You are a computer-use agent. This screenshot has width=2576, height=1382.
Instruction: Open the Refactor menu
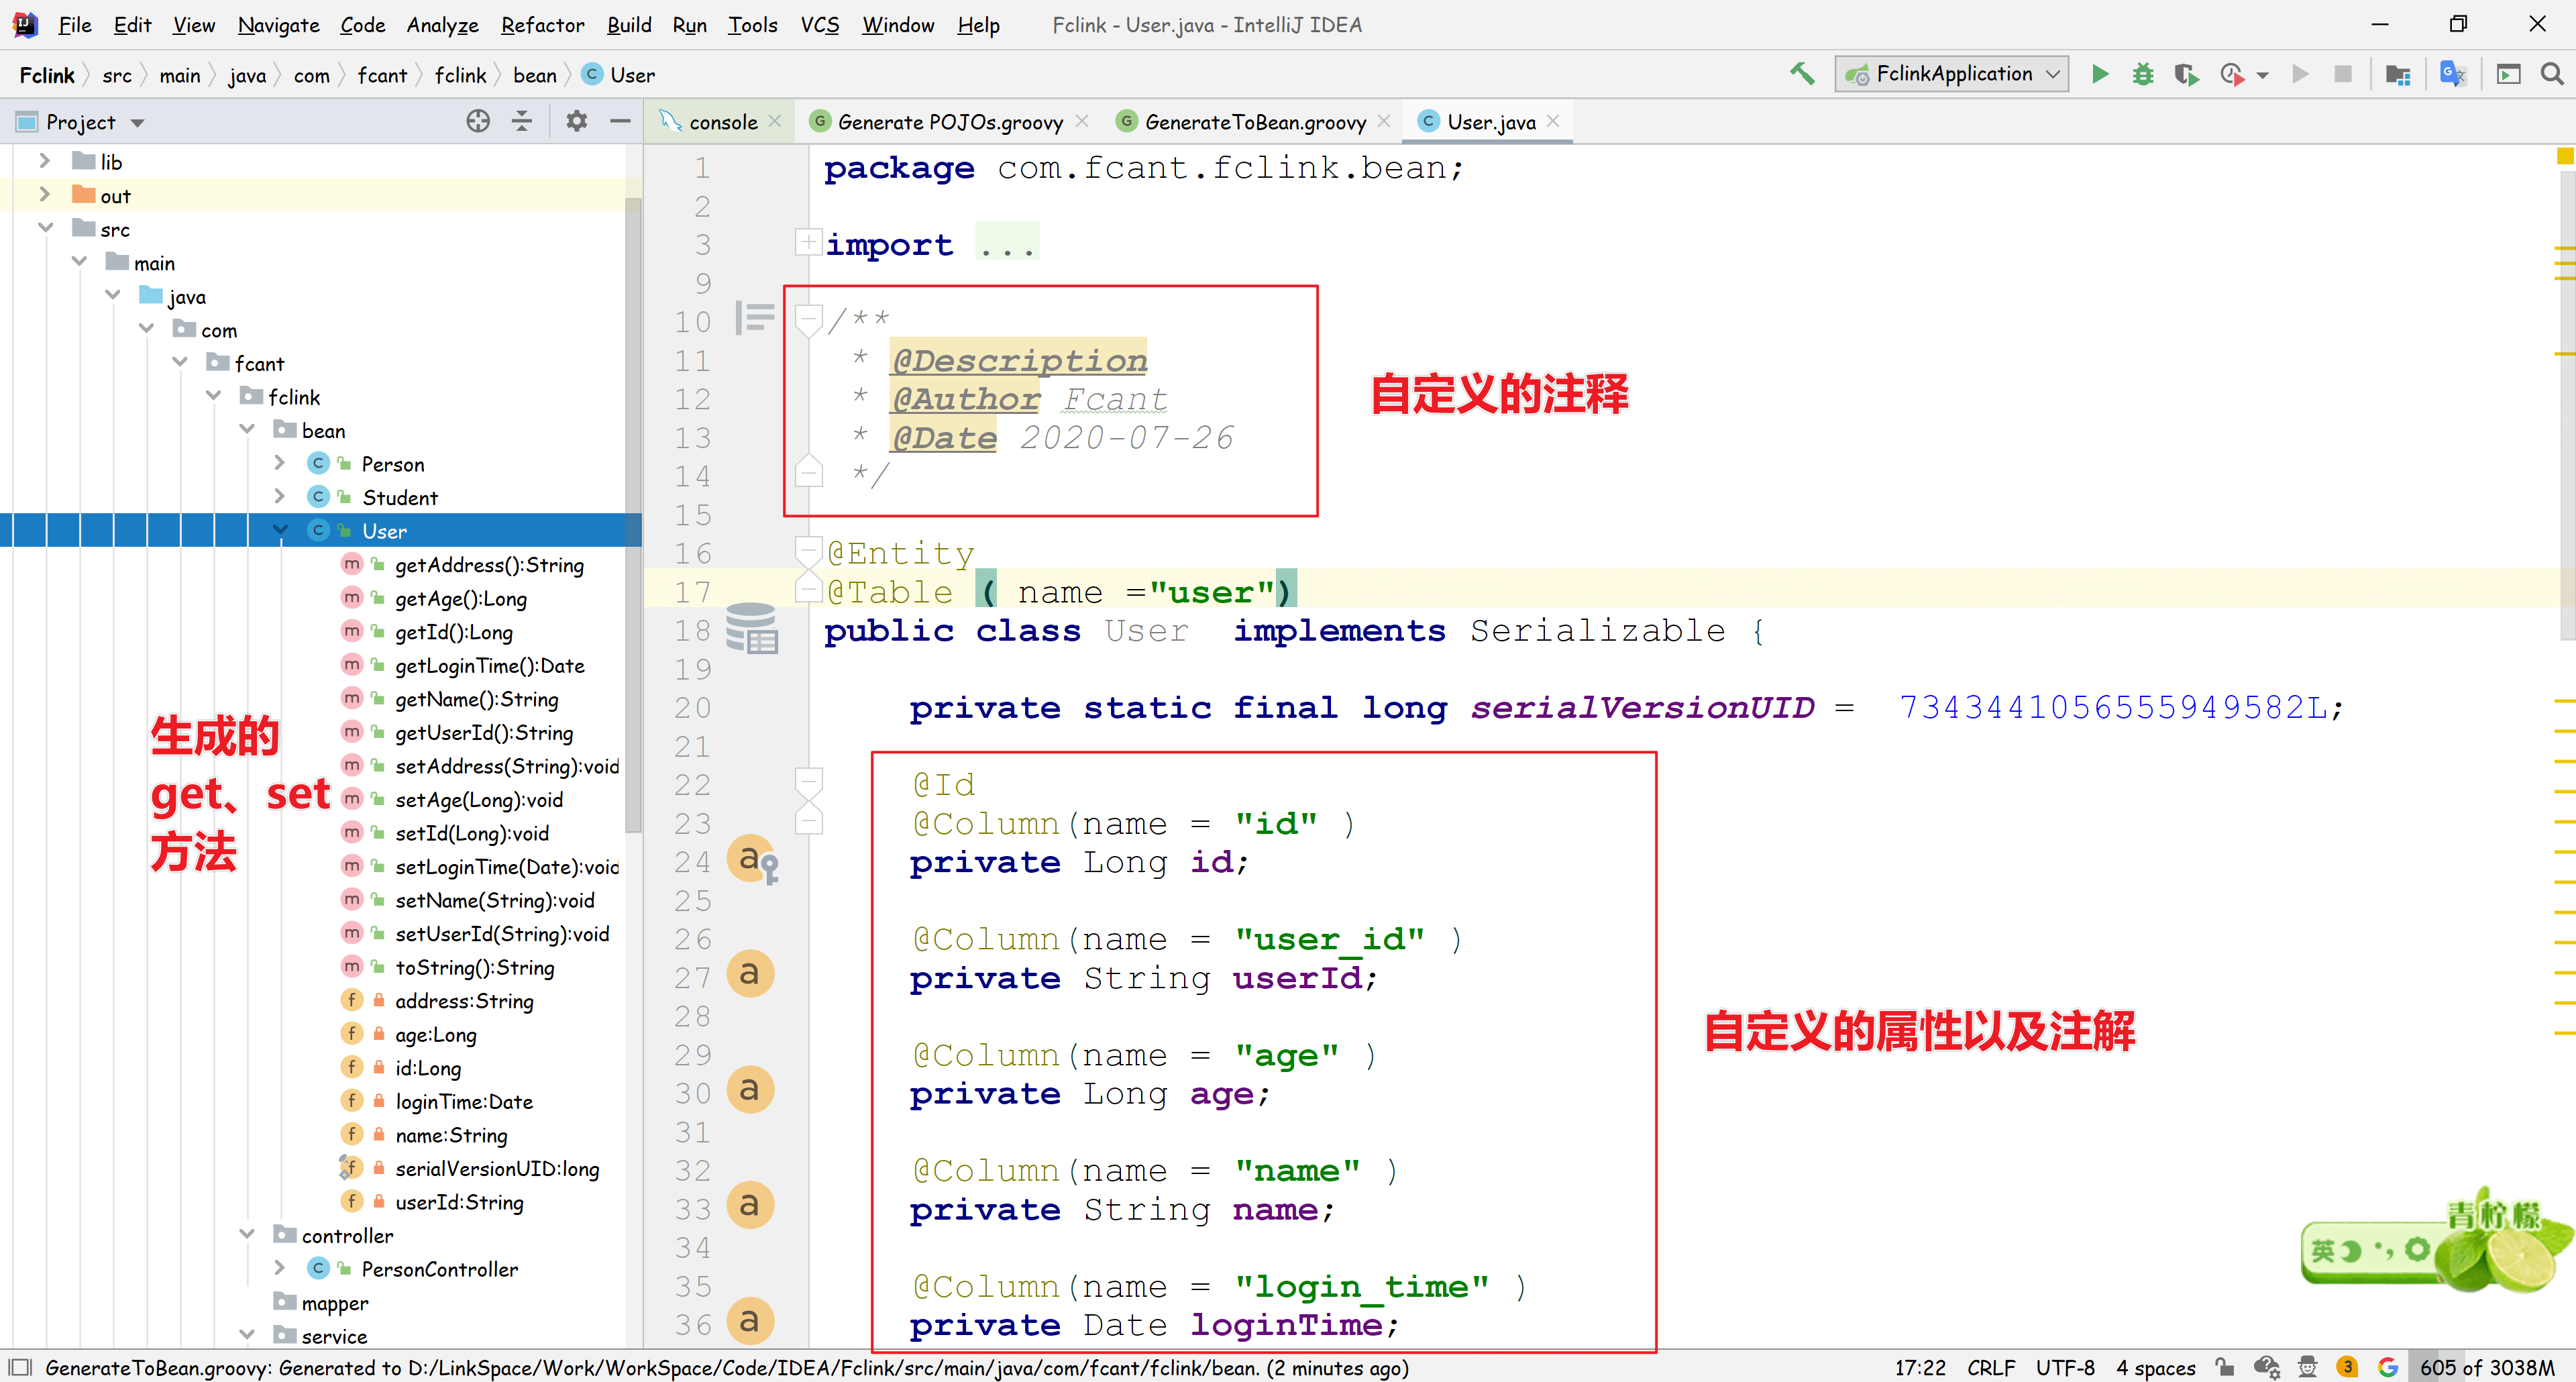coord(542,25)
